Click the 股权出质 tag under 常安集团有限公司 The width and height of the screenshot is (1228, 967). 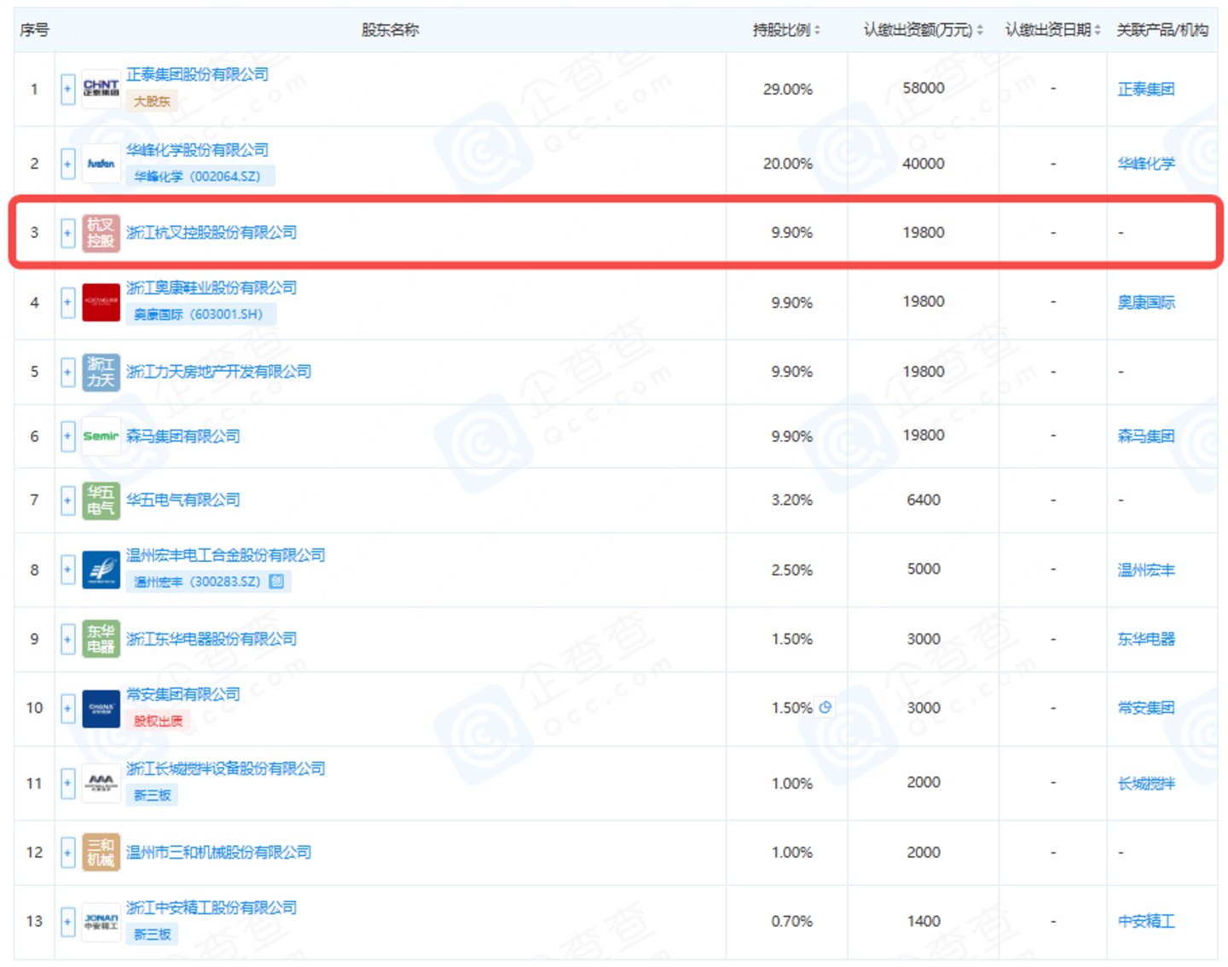coord(158,721)
